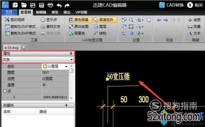Toggle the 圆滑弧形 button
Screen dimensions: 205x127
tap(105, 20)
